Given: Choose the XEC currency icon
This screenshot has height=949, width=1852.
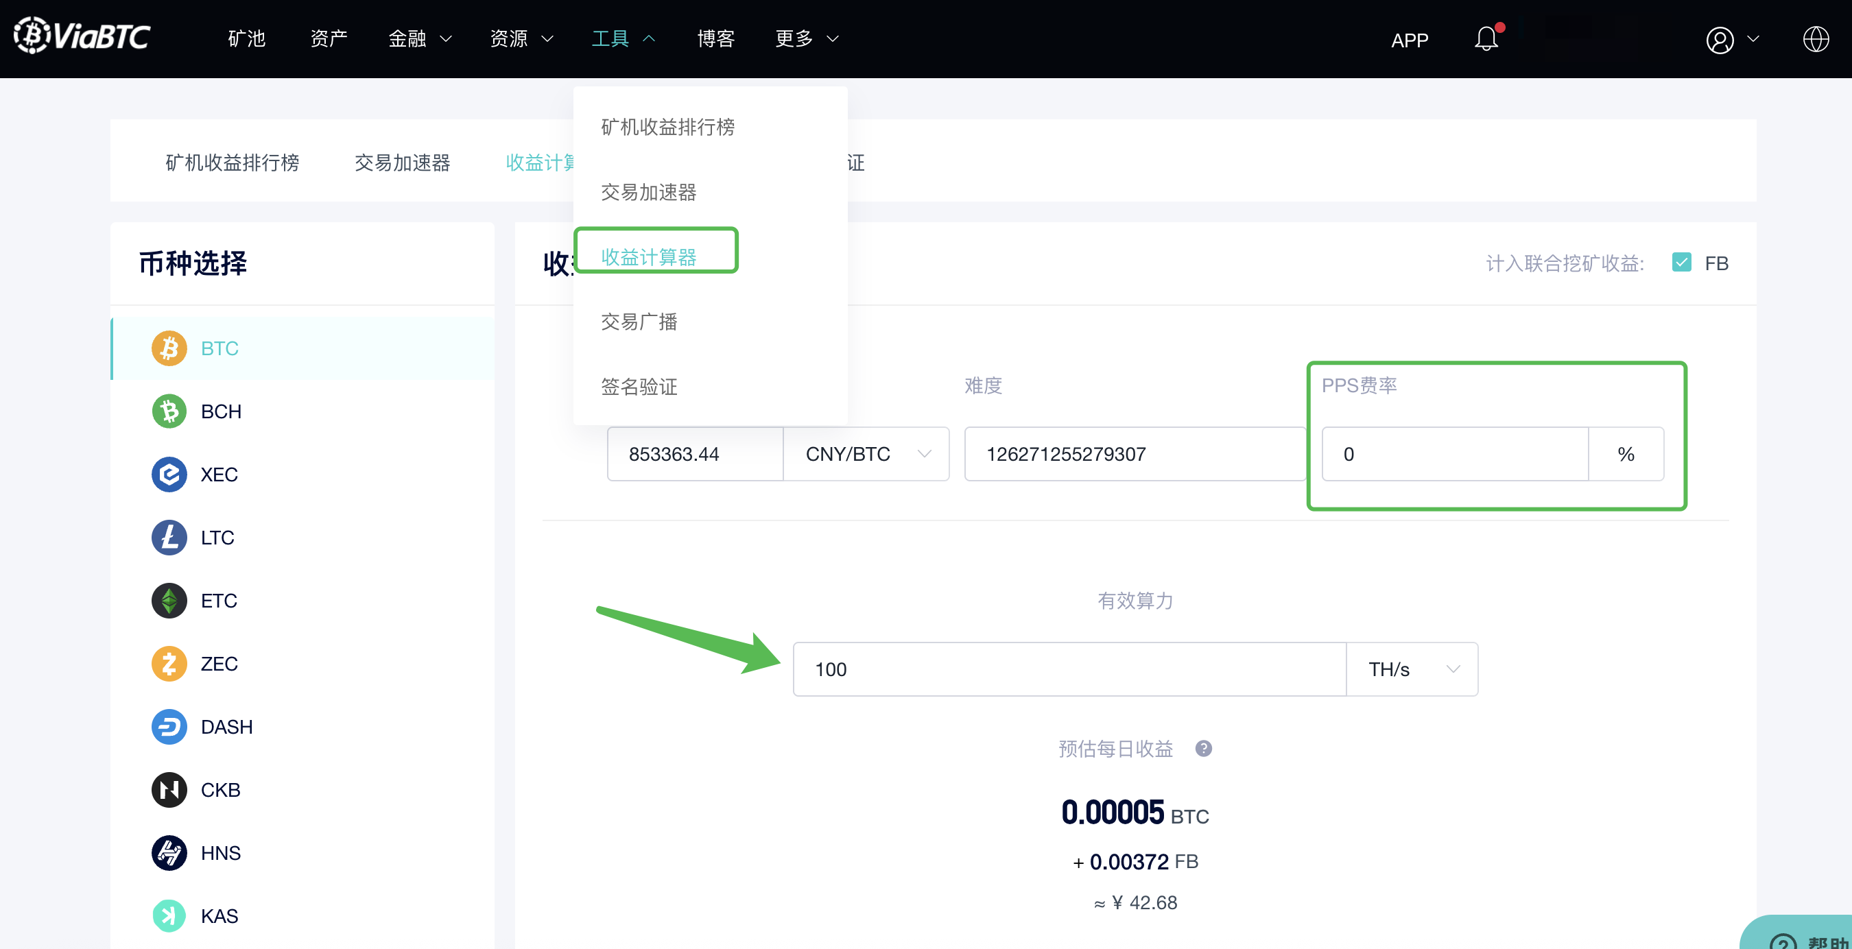Looking at the screenshot, I should 169,474.
